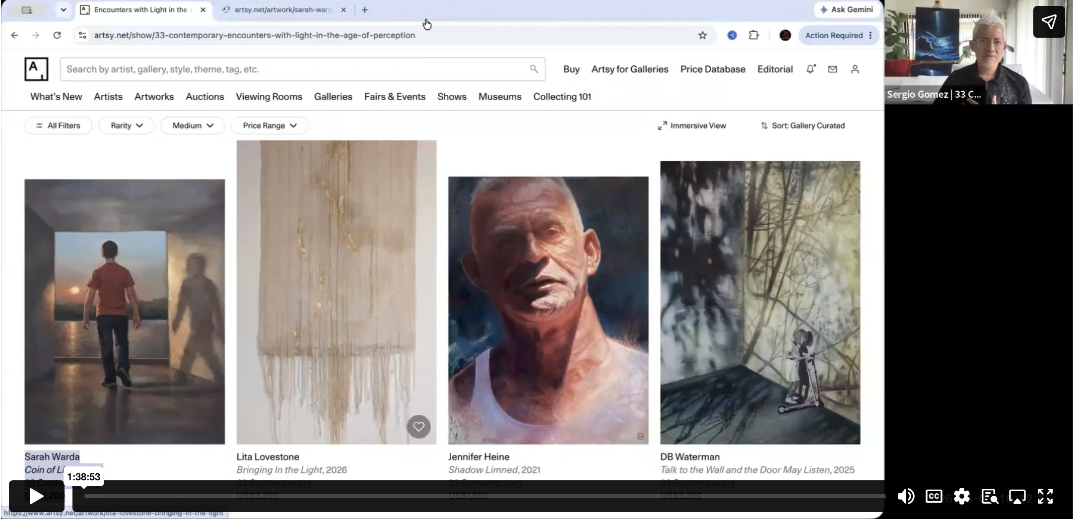Mute the video volume speaker icon
Image resolution: width=1074 pixels, height=519 pixels.
[906, 496]
